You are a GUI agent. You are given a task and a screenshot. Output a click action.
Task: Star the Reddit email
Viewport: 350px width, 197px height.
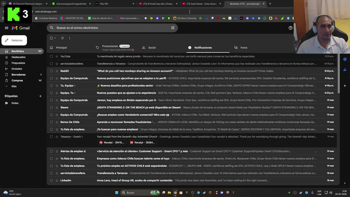(x=57, y=71)
